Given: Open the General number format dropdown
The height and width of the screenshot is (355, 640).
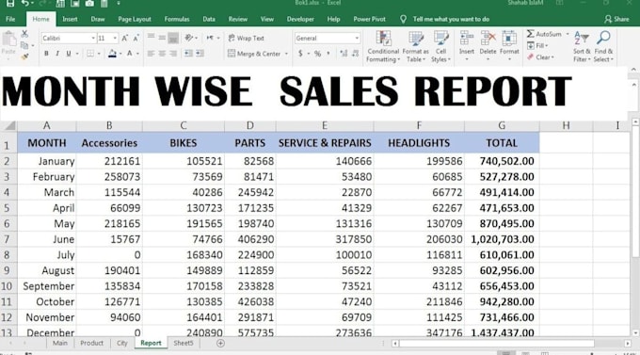Looking at the screenshot, I should [x=357, y=38].
